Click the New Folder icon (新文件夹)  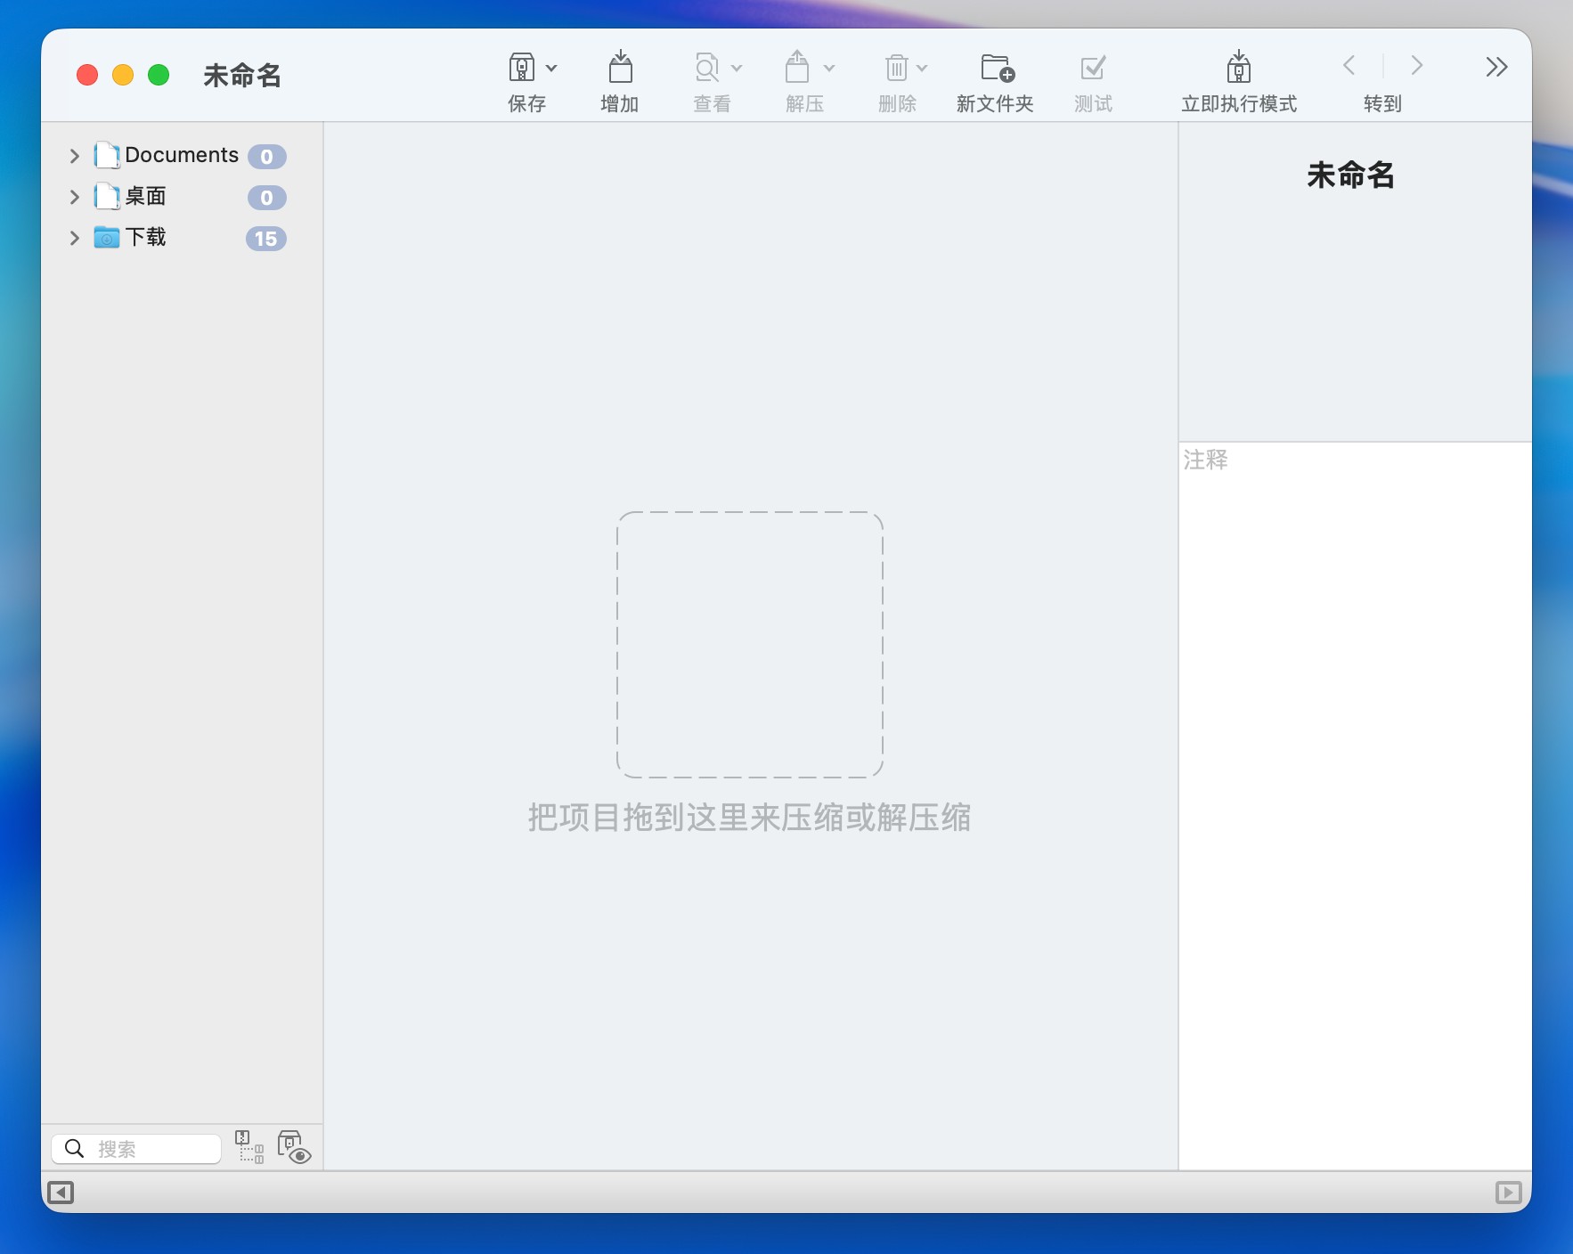click(x=996, y=68)
